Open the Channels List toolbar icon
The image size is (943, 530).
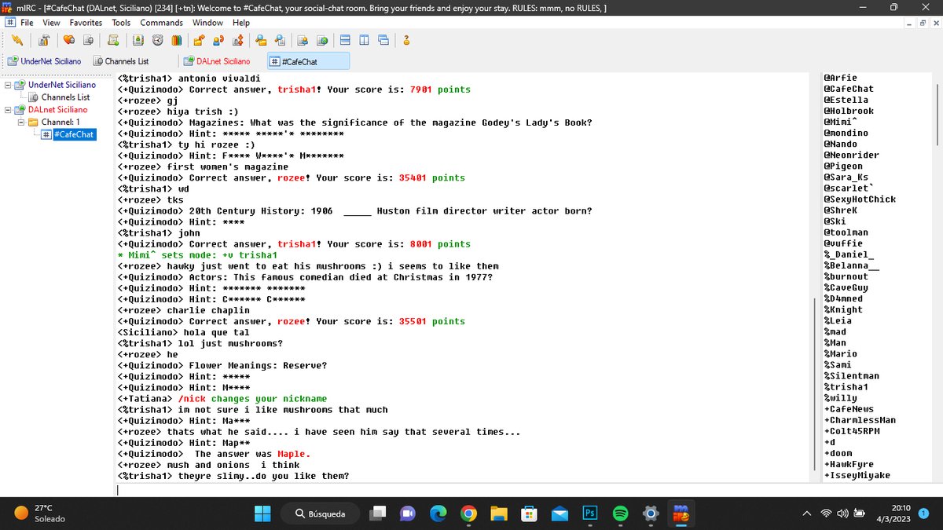tap(88, 40)
